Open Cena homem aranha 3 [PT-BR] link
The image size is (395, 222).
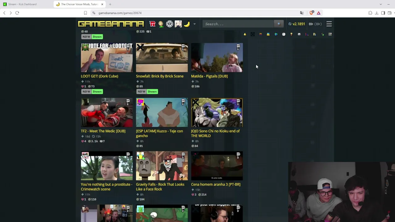click(216, 184)
